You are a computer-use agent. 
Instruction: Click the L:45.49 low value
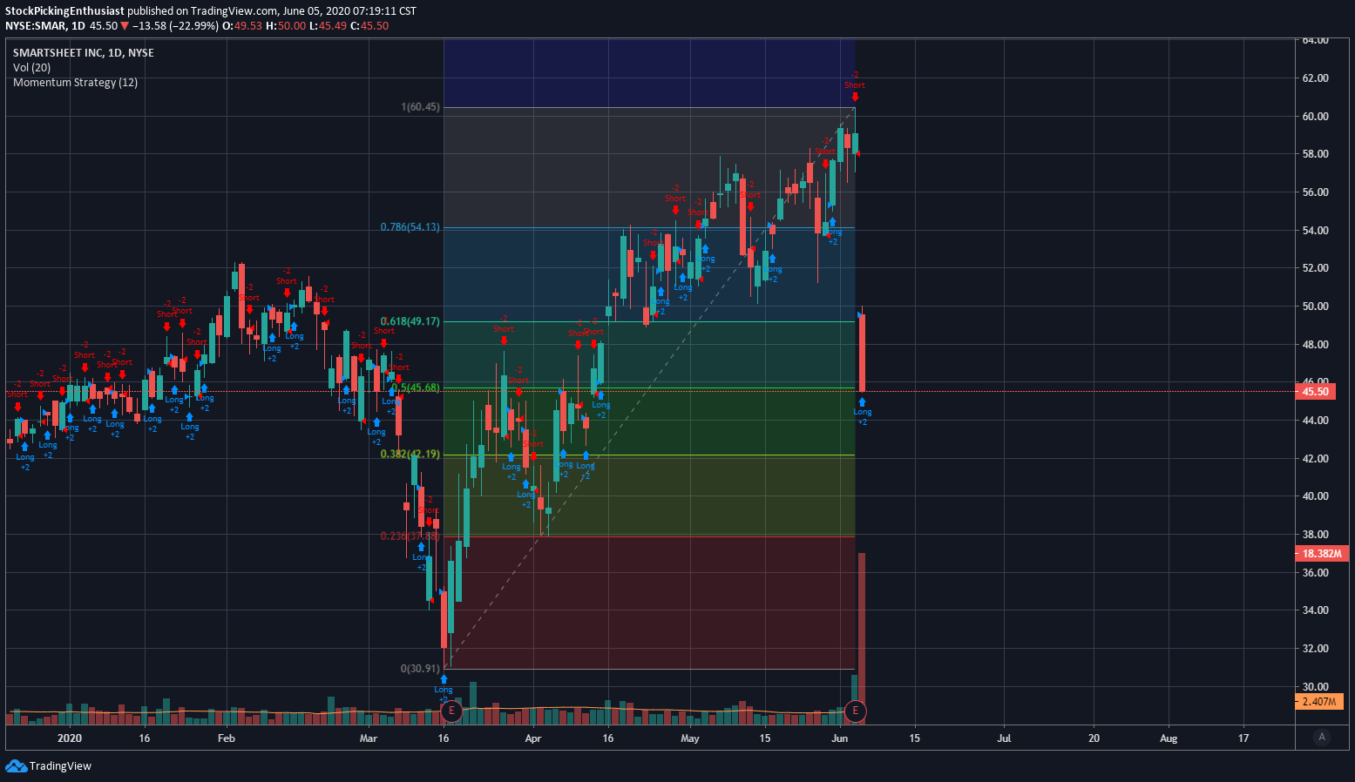tap(329, 26)
